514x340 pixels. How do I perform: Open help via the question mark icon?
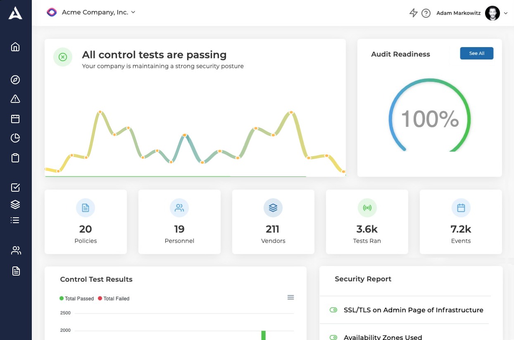click(426, 13)
